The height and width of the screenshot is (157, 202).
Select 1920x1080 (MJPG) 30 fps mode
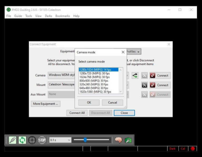tap(98, 92)
